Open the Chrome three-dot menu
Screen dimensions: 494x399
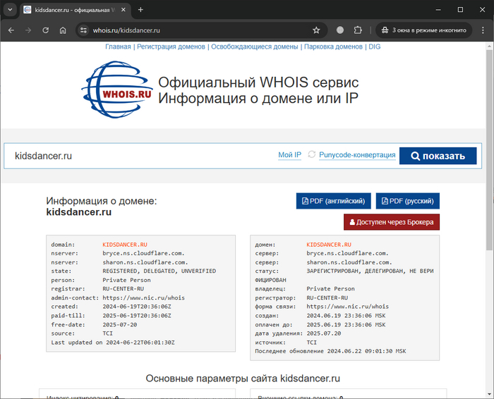pos(483,30)
